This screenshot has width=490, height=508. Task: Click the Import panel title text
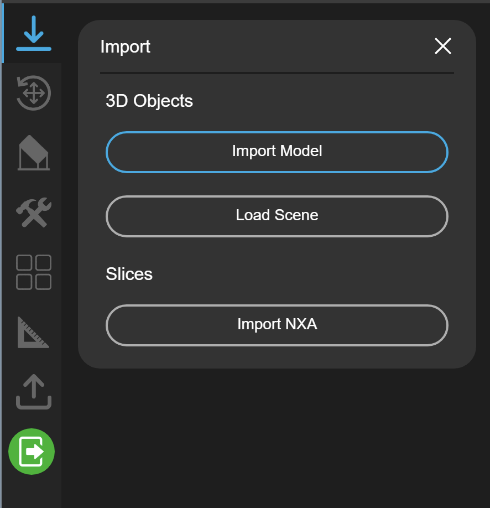[126, 47]
